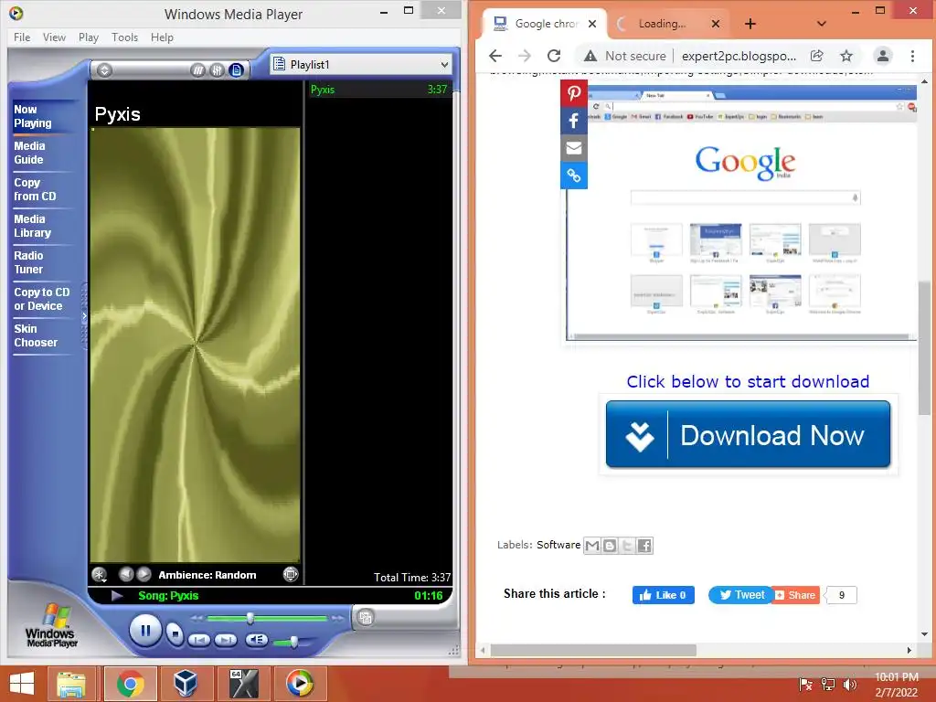The image size is (936, 702).
Task: Reload the page in Chrome
Action: point(554,56)
